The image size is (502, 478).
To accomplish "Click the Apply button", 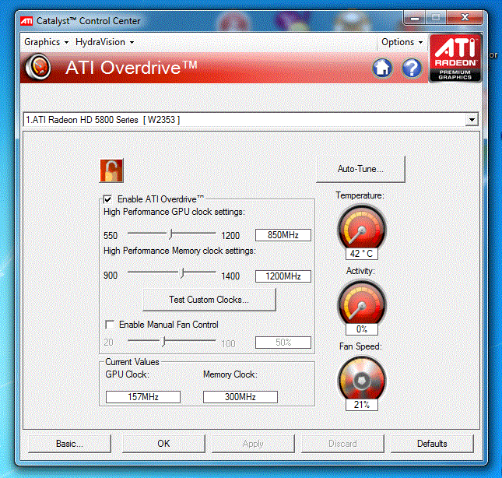I will [x=253, y=444].
